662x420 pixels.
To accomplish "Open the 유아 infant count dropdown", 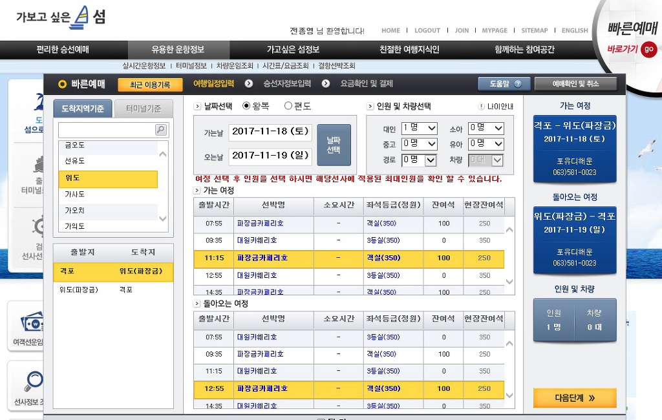I will (486, 144).
